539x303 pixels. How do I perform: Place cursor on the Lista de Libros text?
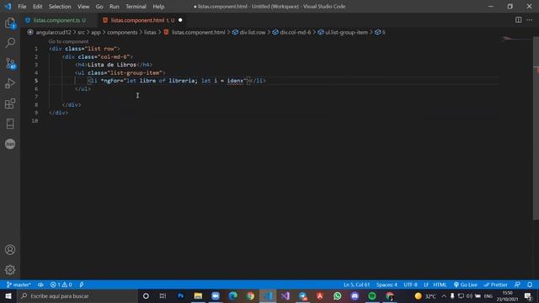pyautogui.click(x=112, y=65)
